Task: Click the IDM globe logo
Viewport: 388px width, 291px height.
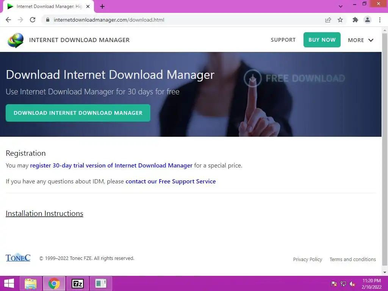Action: click(x=16, y=40)
